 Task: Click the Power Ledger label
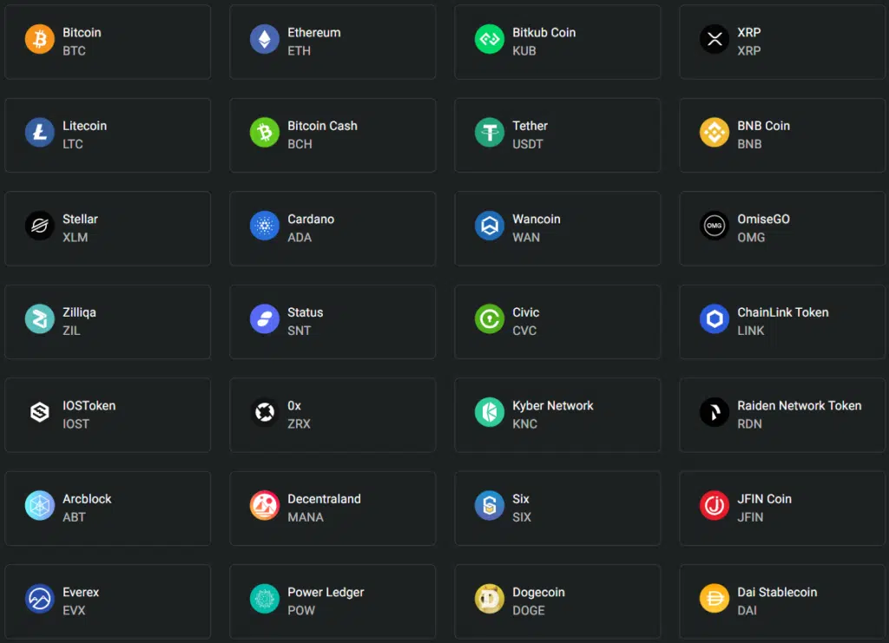tap(326, 593)
